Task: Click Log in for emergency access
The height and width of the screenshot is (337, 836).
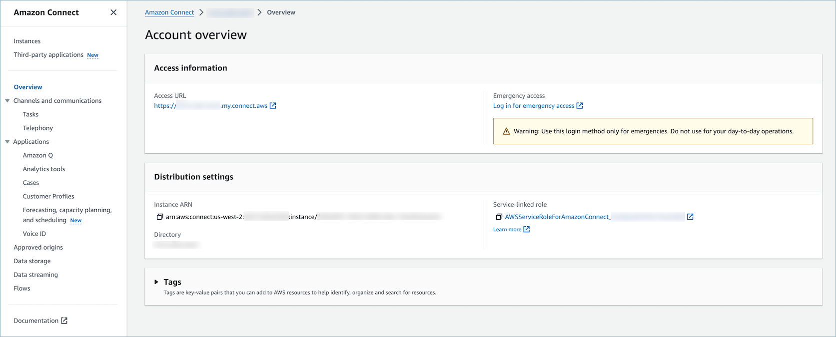Action: [x=533, y=106]
